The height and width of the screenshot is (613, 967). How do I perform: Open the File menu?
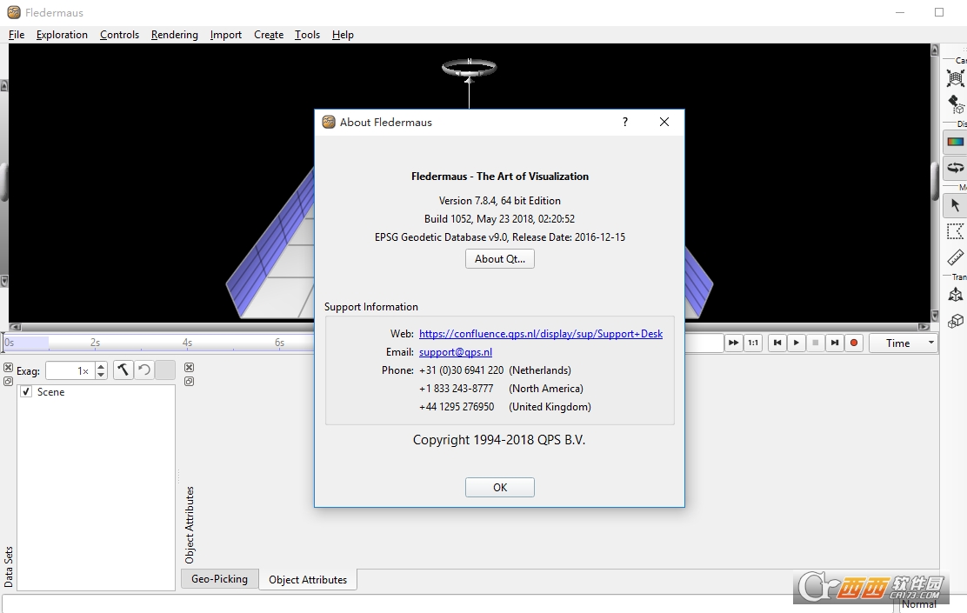[x=17, y=35]
